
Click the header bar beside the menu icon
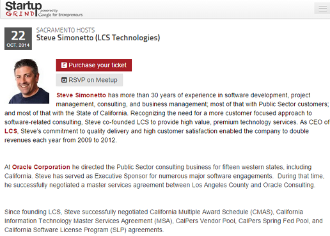(x=198, y=9)
